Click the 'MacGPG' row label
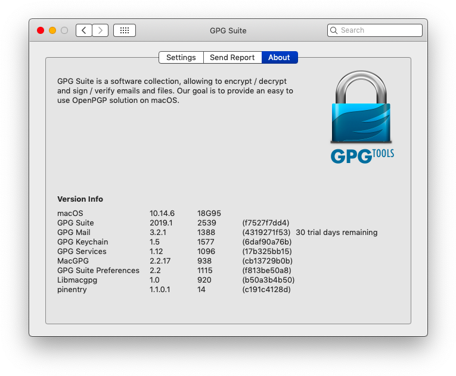456x376 pixels. (73, 261)
